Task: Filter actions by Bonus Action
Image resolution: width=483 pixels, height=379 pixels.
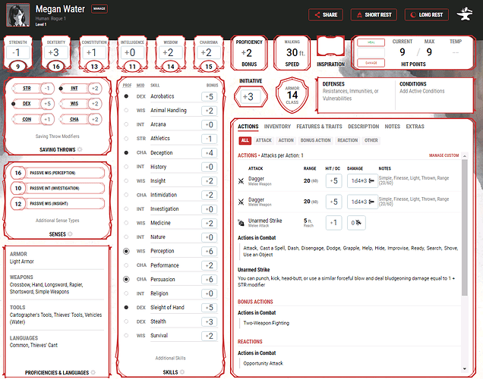Action: tap(315, 140)
